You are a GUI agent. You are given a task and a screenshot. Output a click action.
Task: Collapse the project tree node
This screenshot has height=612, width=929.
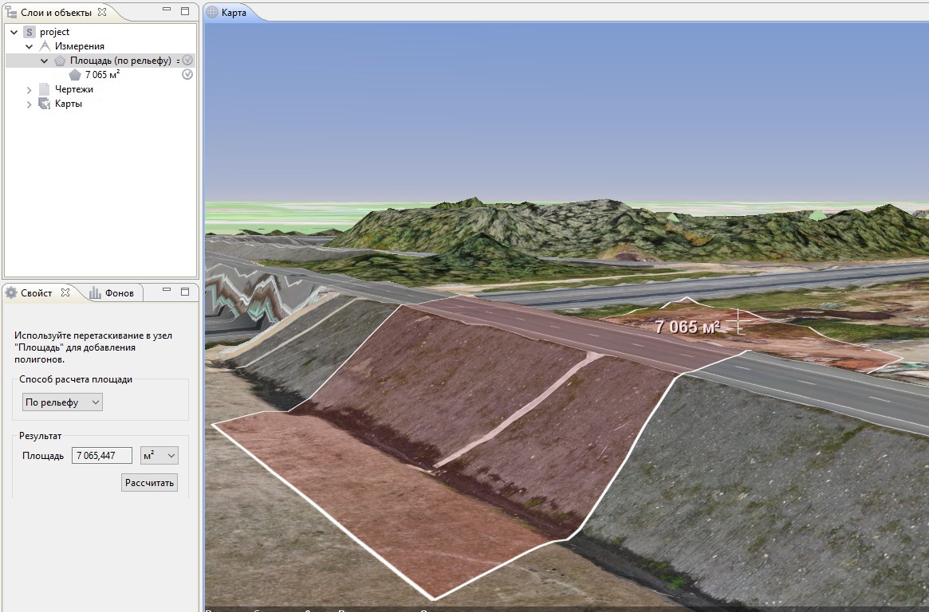tap(14, 32)
